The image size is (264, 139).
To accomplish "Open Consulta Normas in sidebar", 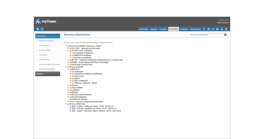I will 45,46.
